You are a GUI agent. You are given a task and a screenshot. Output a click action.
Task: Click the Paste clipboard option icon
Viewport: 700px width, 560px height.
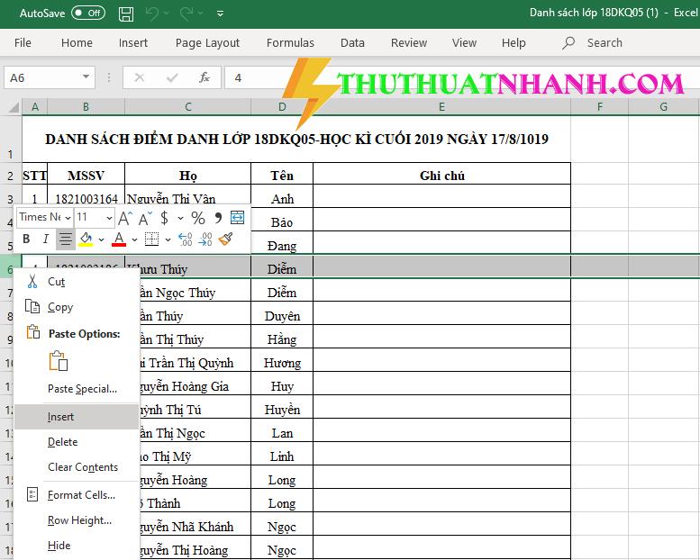click(x=58, y=361)
